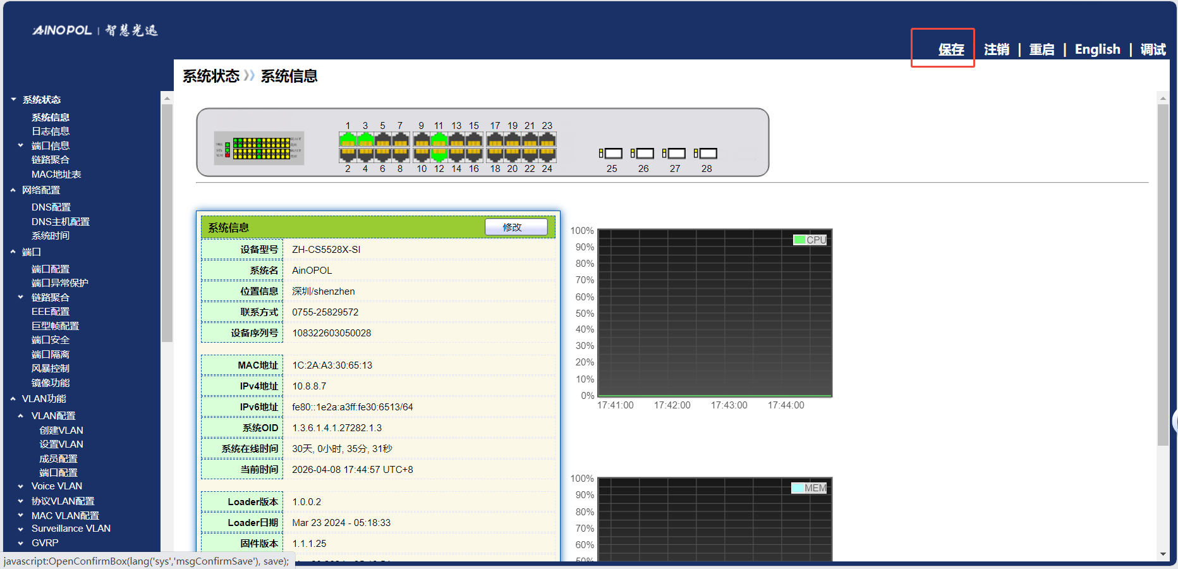Click SFP port 26 icon
Viewport: 1178px width, 569px height.
(643, 154)
